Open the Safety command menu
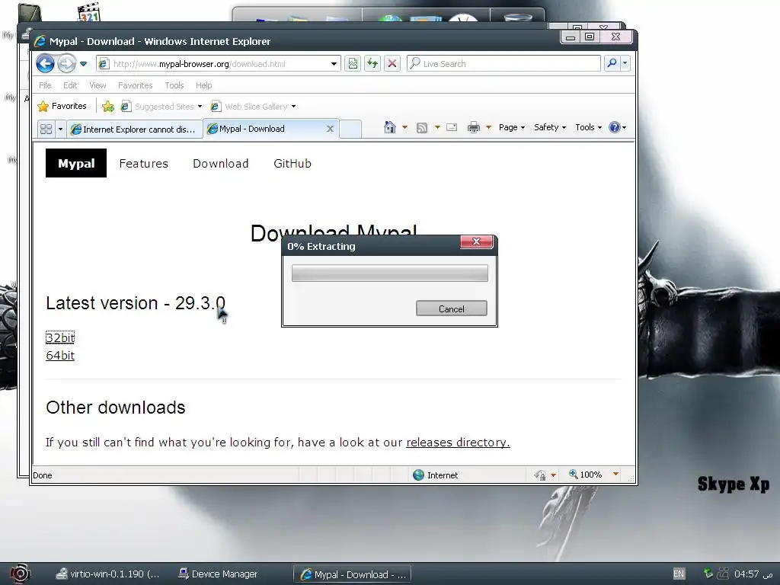The height and width of the screenshot is (585, 780). [x=550, y=127]
